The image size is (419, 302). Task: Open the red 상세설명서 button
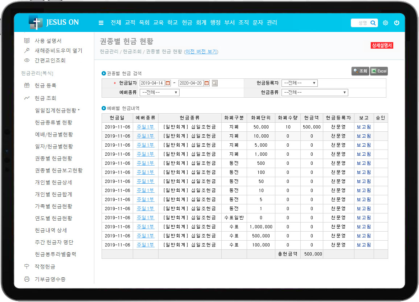click(382, 45)
